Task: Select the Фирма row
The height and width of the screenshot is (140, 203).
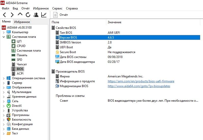Action: tap(128, 76)
